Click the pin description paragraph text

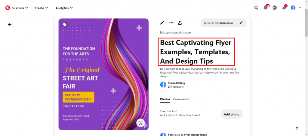pyautogui.click(x=200, y=73)
